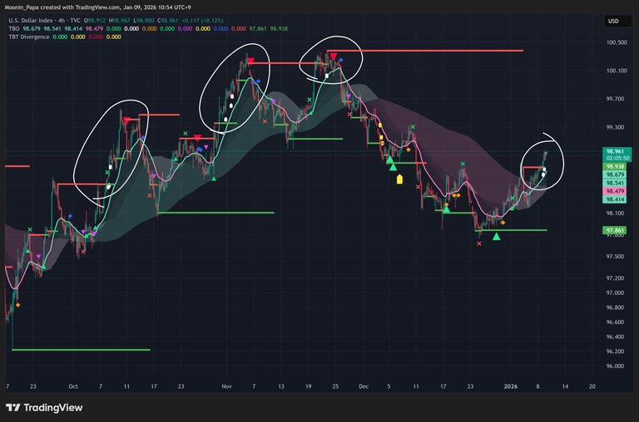Viewport: 639px width, 422px height.
Task: Click the pink 98.479 price axis label
Action: 616,191
